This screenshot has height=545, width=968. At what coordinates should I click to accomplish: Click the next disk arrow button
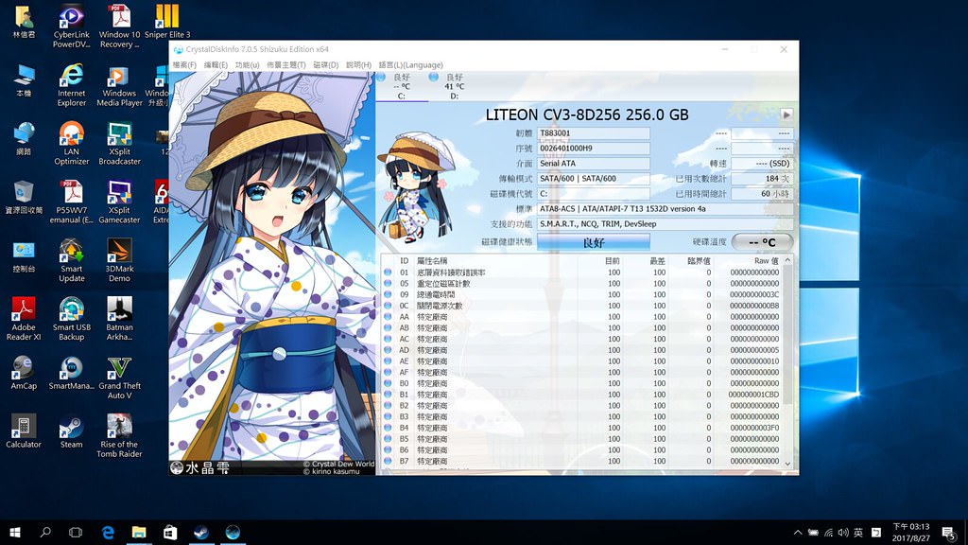point(786,114)
